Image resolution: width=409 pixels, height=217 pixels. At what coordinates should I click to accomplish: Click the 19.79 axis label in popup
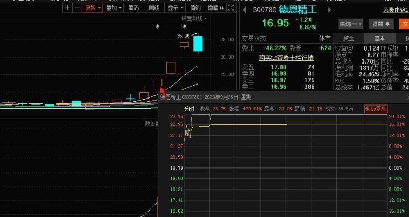click(x=177, y=168)
